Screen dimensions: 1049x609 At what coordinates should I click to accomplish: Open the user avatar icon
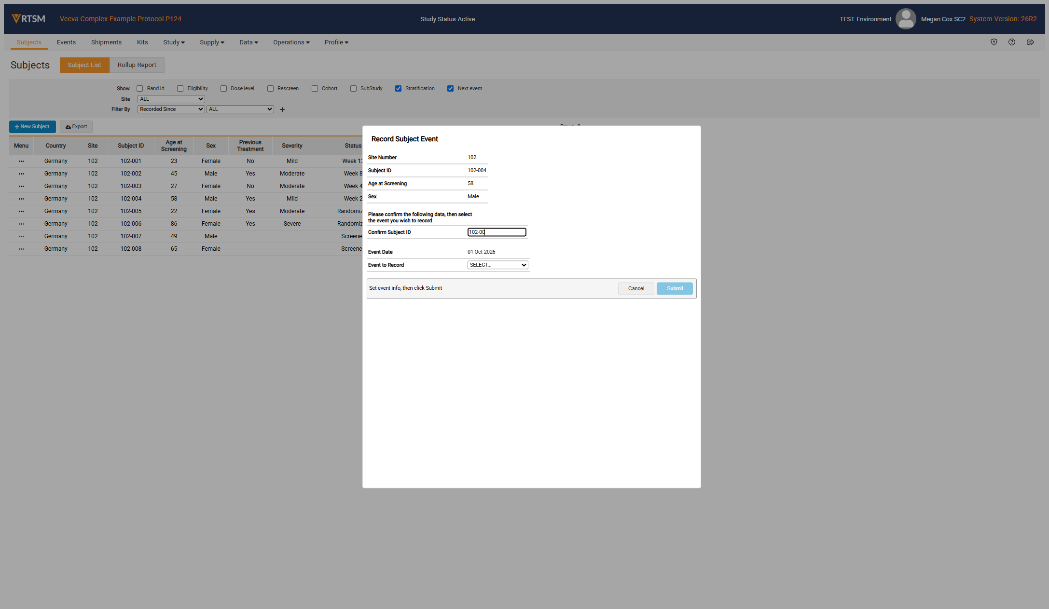[905, 19]
